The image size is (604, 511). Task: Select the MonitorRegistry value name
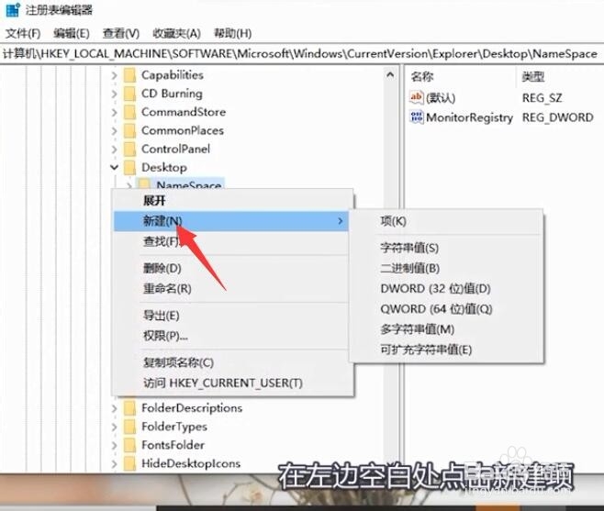point(470,117)
